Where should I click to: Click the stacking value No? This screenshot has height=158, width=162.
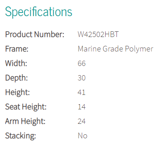(83, 136)
